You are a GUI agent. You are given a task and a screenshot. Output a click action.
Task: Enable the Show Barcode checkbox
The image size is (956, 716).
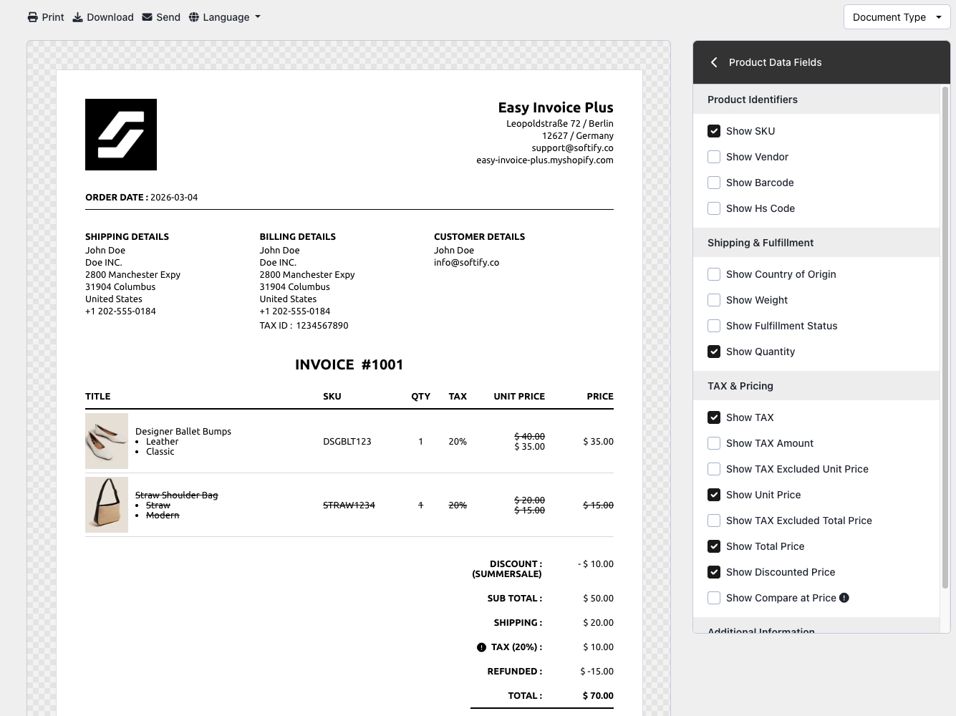[714, 183]
